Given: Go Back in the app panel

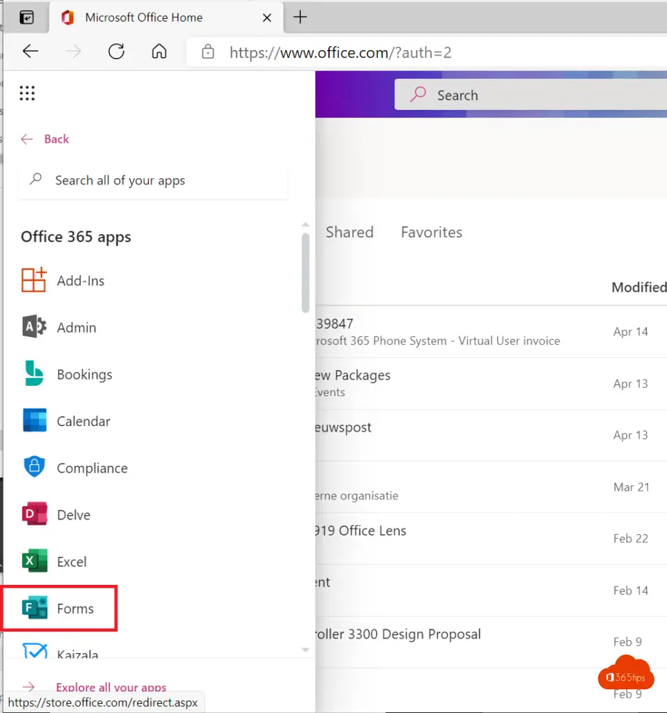Looking at the screenshot, I should pos(45,139).
